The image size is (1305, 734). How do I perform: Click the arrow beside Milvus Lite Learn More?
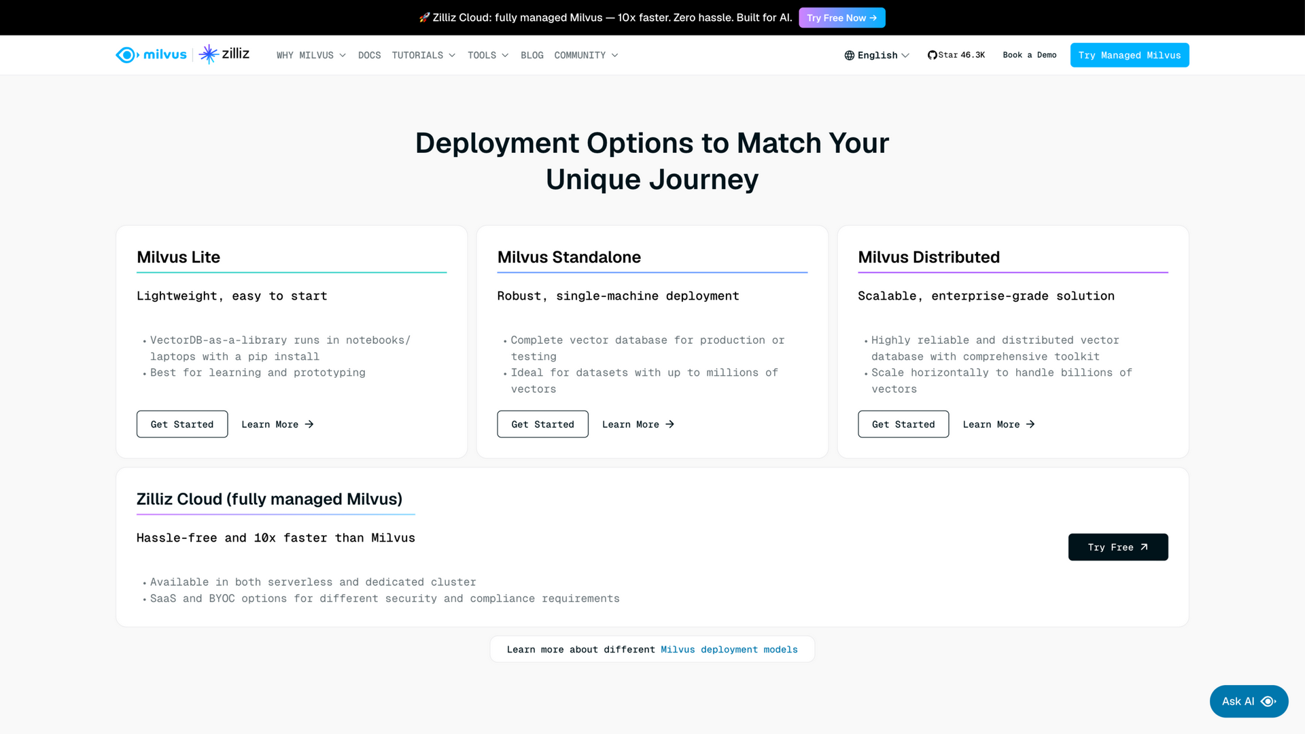(309, 424)
